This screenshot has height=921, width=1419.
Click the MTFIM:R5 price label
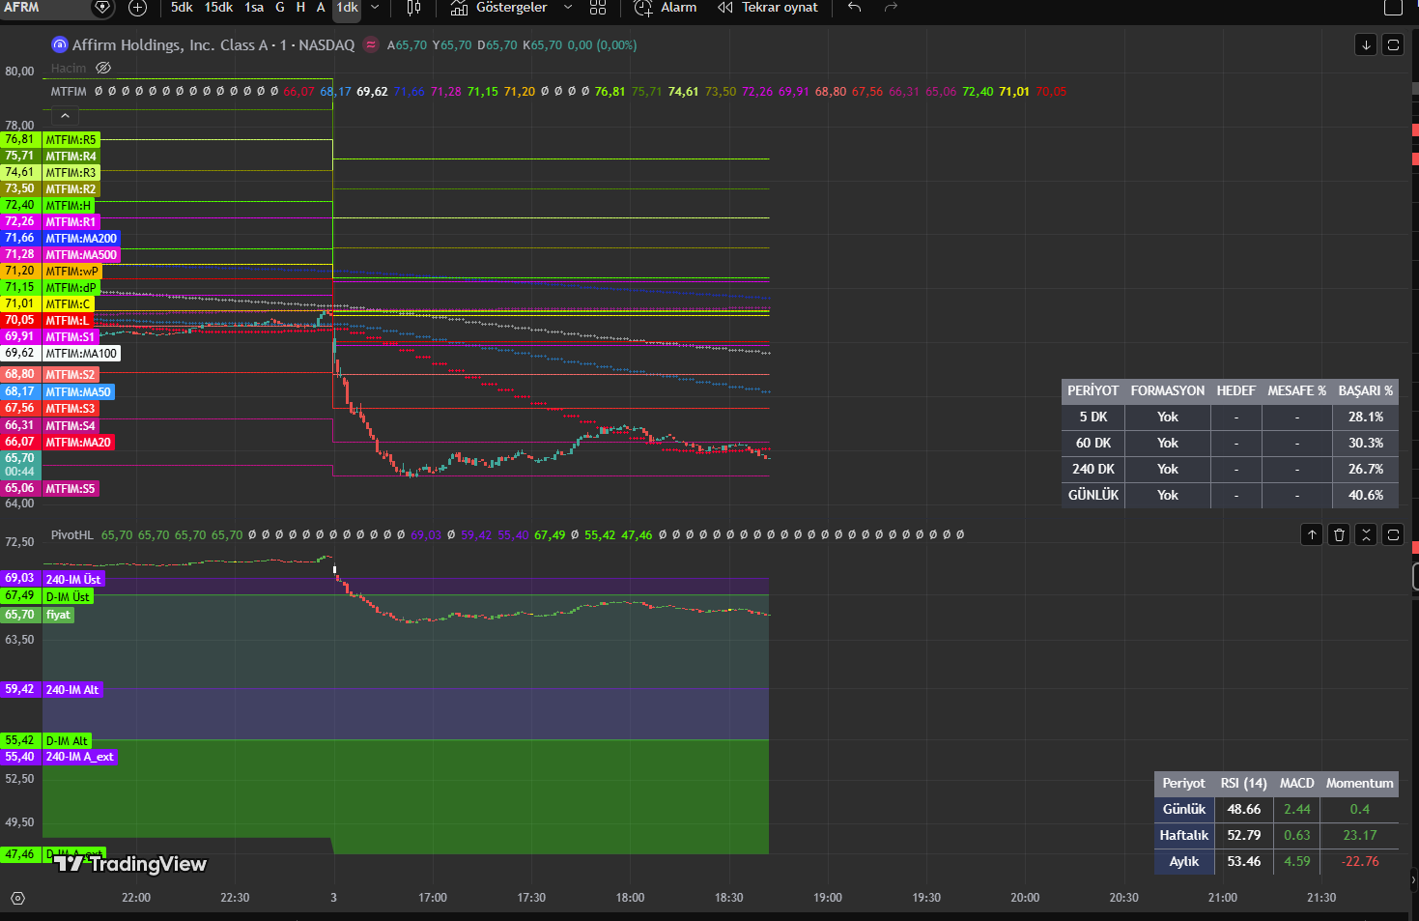71,140
